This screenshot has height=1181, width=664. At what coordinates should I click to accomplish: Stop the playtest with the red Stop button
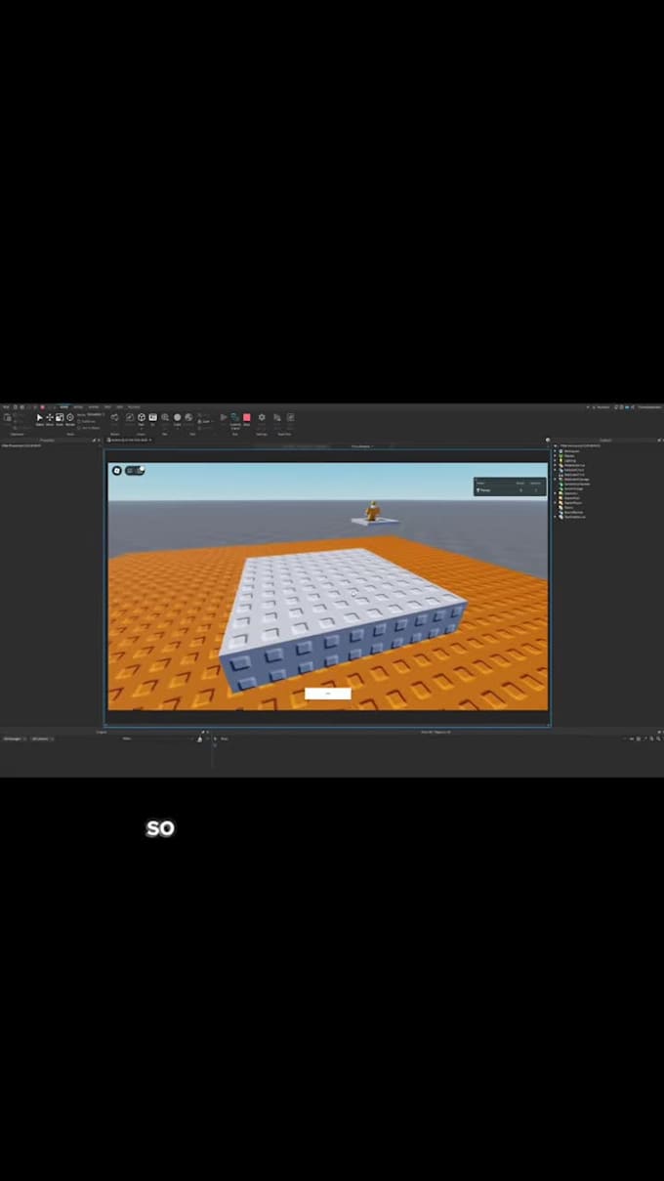click(x=246, y=418)
